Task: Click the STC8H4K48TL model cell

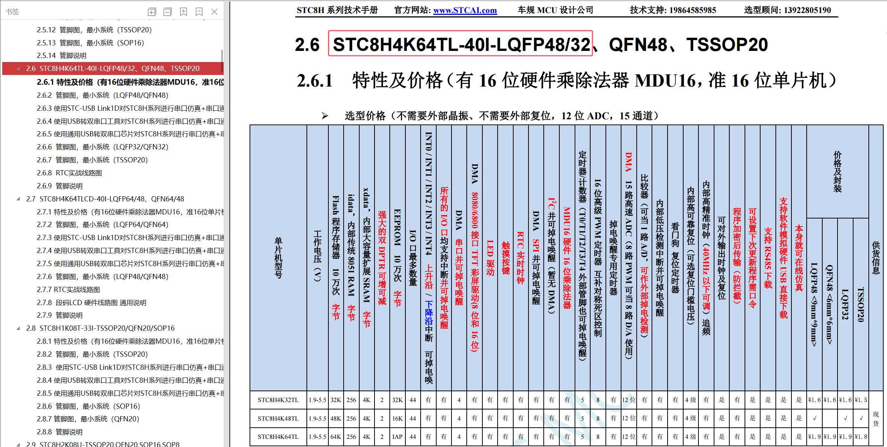Action: (x=278, y=418)
